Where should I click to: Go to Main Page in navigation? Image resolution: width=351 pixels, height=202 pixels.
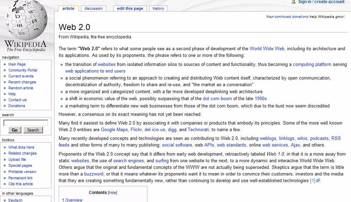(17, 64)
